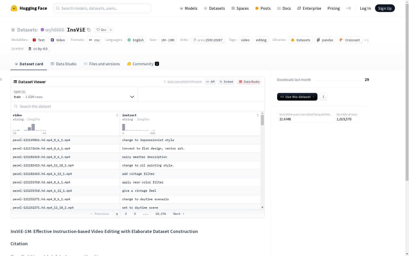Open the Croissant library tag
Image resolution: width=409 pixels, height=256 pixels.
click(x=350, y=40)
